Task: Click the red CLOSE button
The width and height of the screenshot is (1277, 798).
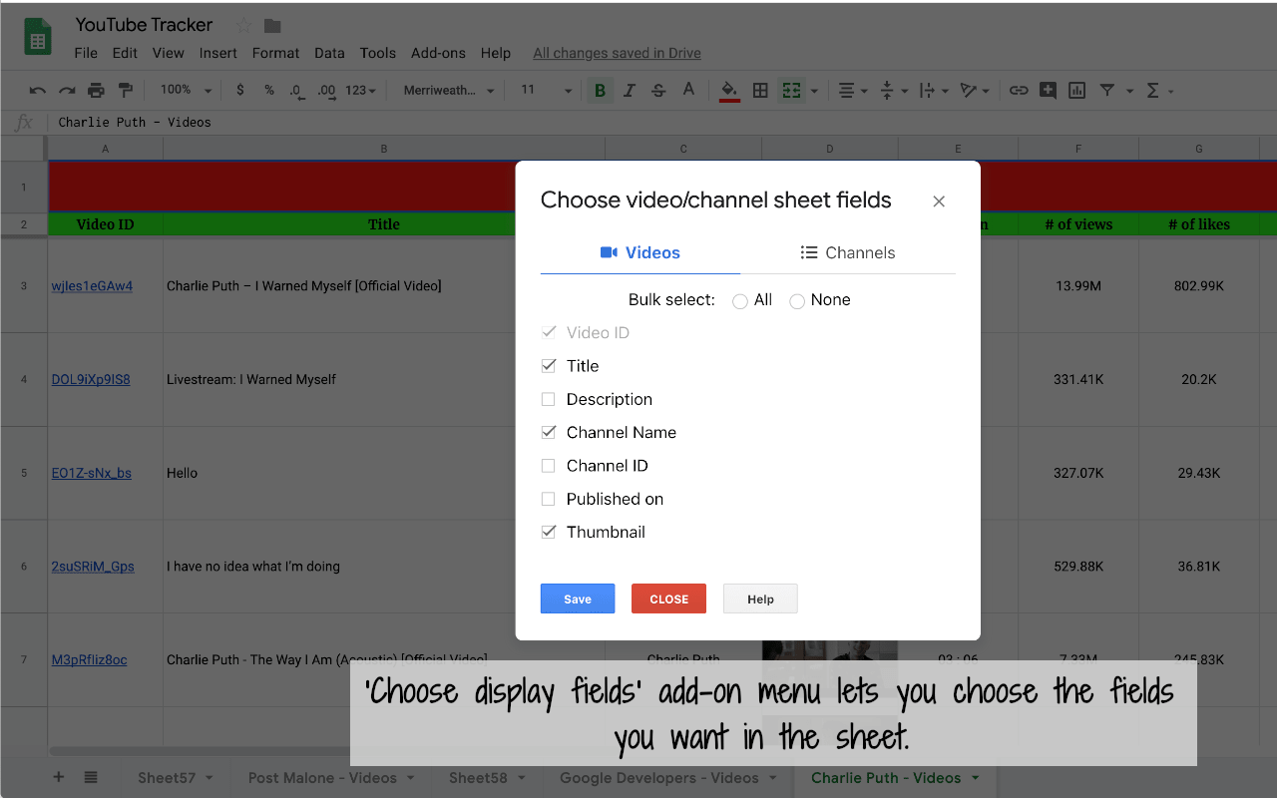Action: point(668,598)
